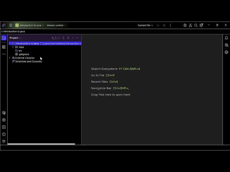
Task: Select Scratches and Consoles
Action: click(x=27, y=61)
